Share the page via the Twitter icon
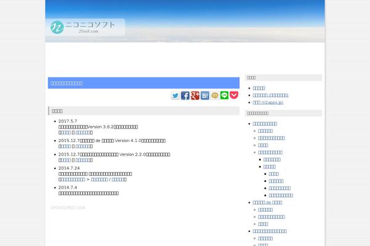The height and width of the screenshot is (246, 370). click(x=175, y=95)
